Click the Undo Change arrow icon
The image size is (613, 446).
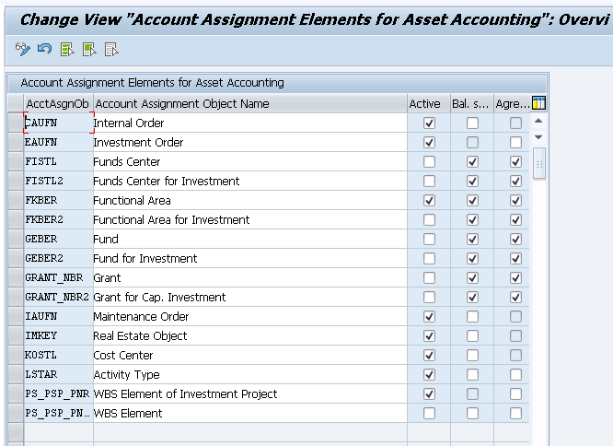point(44,49)
